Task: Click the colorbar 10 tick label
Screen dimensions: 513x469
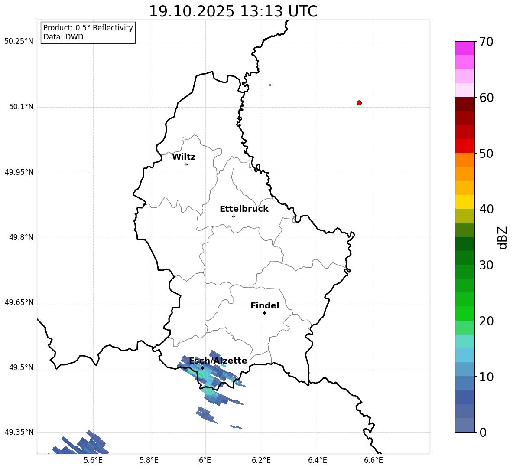Action: coord(487,377)
